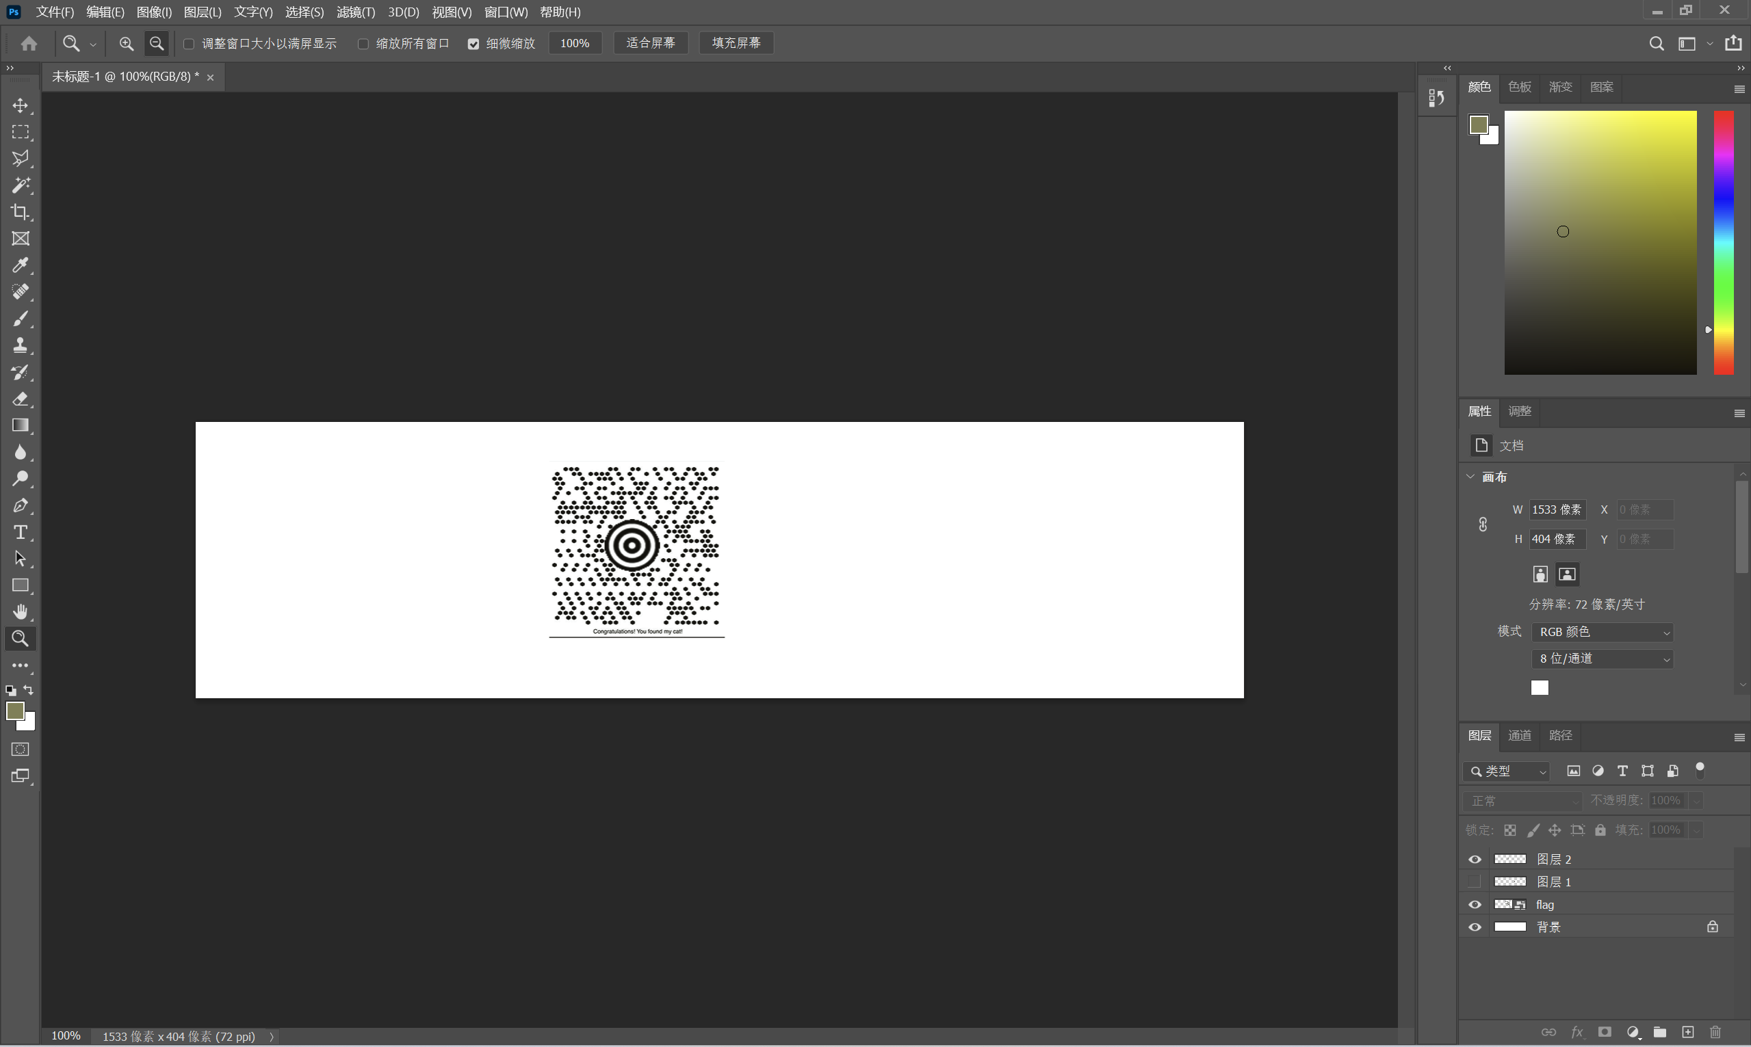The width and height of the screenshot is (1751, 1047).
Task: Select the Zoom tool in toolbox
Action: tap(21, 639)
